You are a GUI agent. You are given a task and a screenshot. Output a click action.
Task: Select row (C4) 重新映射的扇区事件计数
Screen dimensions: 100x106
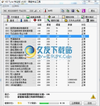[47, 63]
